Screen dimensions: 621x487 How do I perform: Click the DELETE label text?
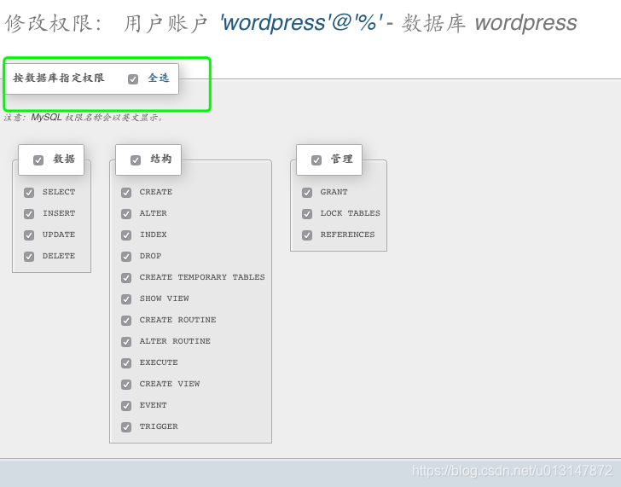pyautogui.click(x=59, y=256)
